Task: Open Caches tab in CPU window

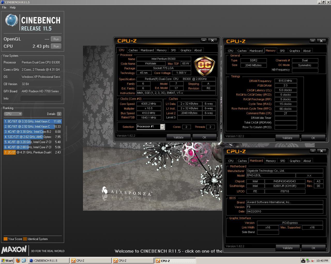Action: tap(133, 50)
